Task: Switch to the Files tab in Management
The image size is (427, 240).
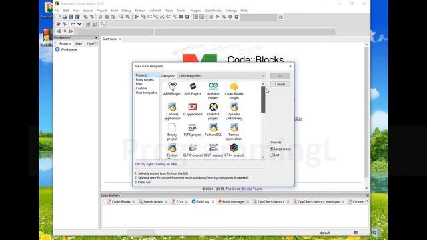Action: point(79,44)
